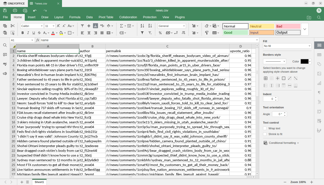Open the border Color swatch picker
This screenshot has height=185, width=324.
tap(306, 61)
